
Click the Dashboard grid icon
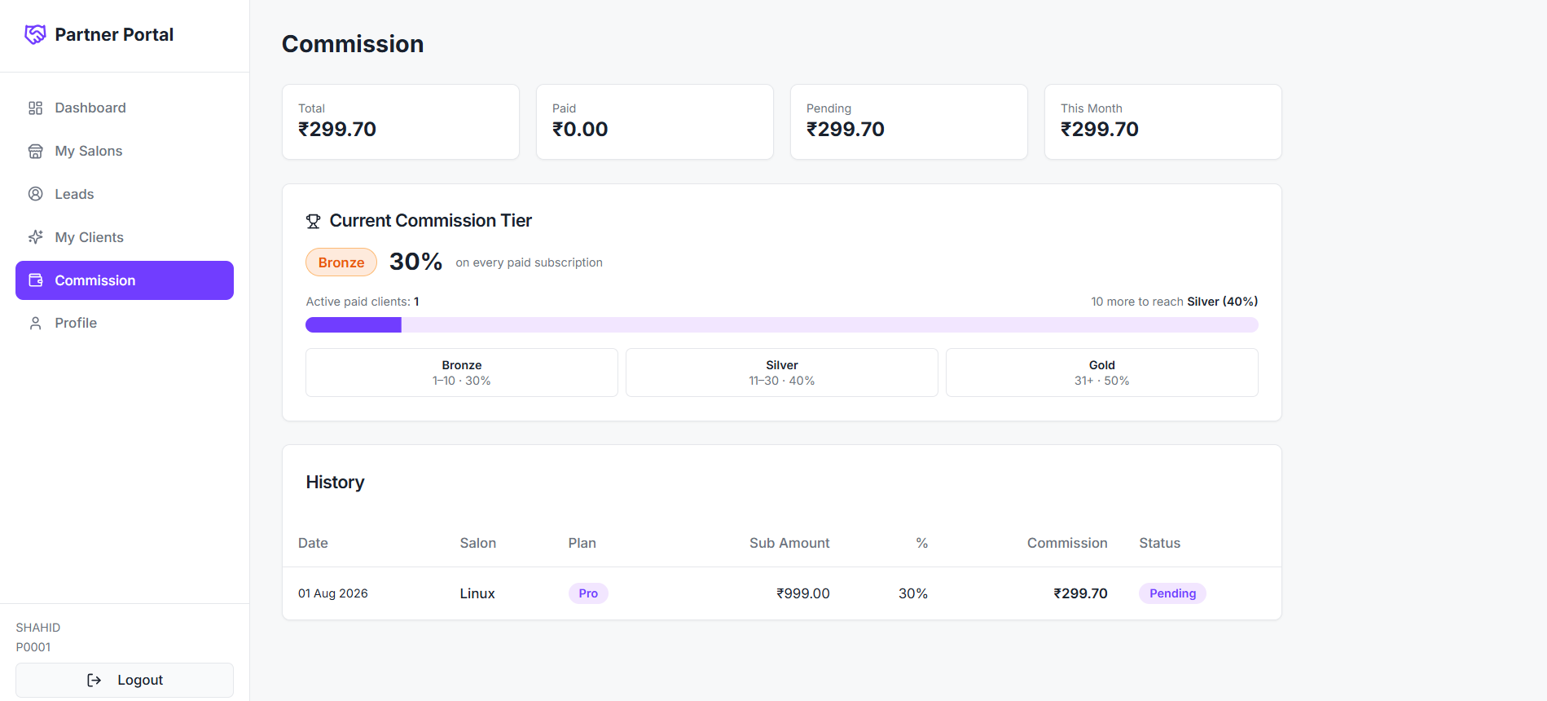coord(35,108)
